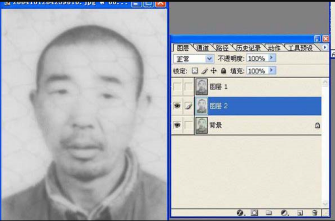Image resolution: width=335 pixels, height=221 pixels.
Task: Open the 填充 slider arrow
Action: point(272,70)
